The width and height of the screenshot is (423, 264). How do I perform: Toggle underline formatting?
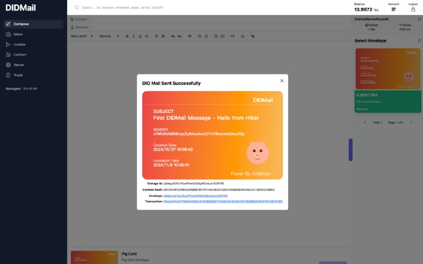click(x=140, y=36)
